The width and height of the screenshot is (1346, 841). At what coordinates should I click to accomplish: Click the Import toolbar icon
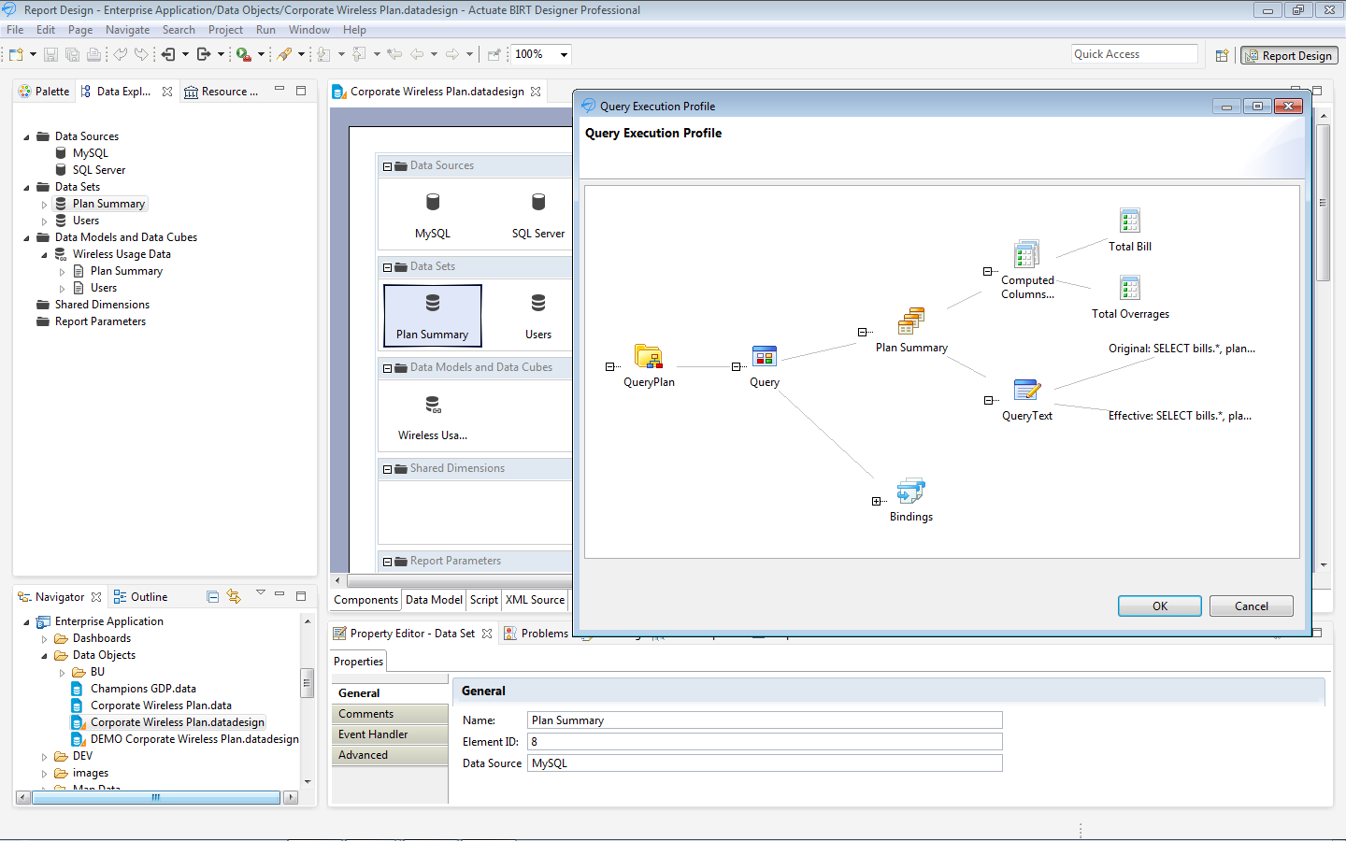168,54
